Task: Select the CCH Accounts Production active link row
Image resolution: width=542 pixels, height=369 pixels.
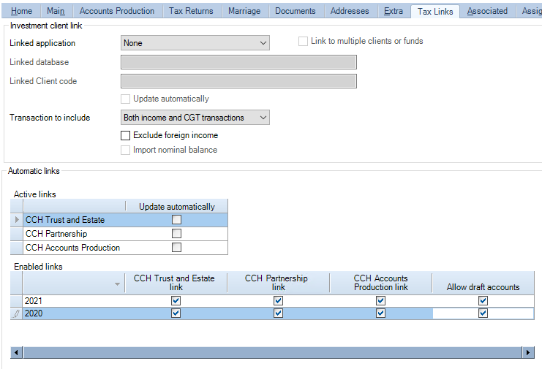Action: tap(119, 248)
